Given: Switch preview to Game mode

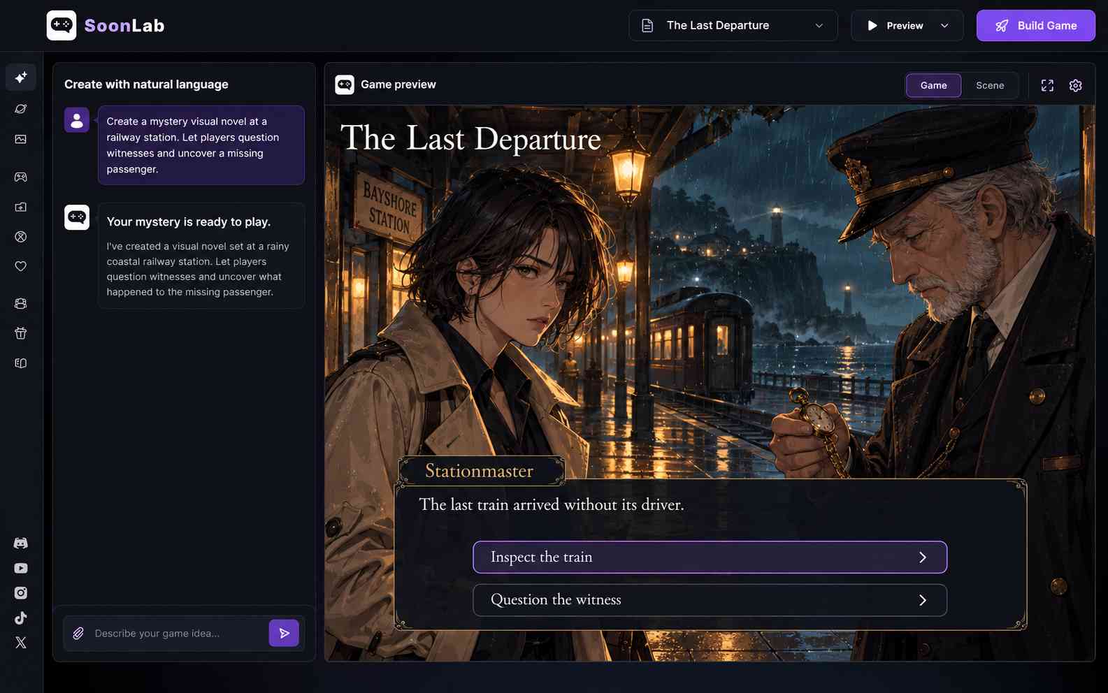Looking at the screenshot, I should (x=934, y=85).
